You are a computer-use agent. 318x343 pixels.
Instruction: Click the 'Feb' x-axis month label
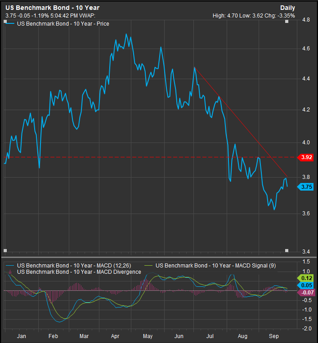coord(53,336)
